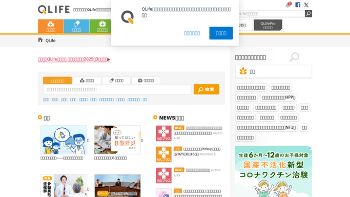
Task: Focus the main keyword search field
Action: pyautogui.click(x=117, y=89)
